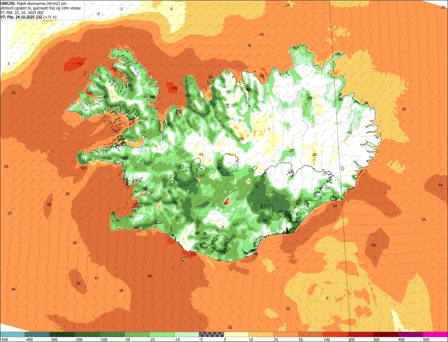Click the '42' value north of Iceland
This screenshot has width=448, height=342.
point(262,34)
